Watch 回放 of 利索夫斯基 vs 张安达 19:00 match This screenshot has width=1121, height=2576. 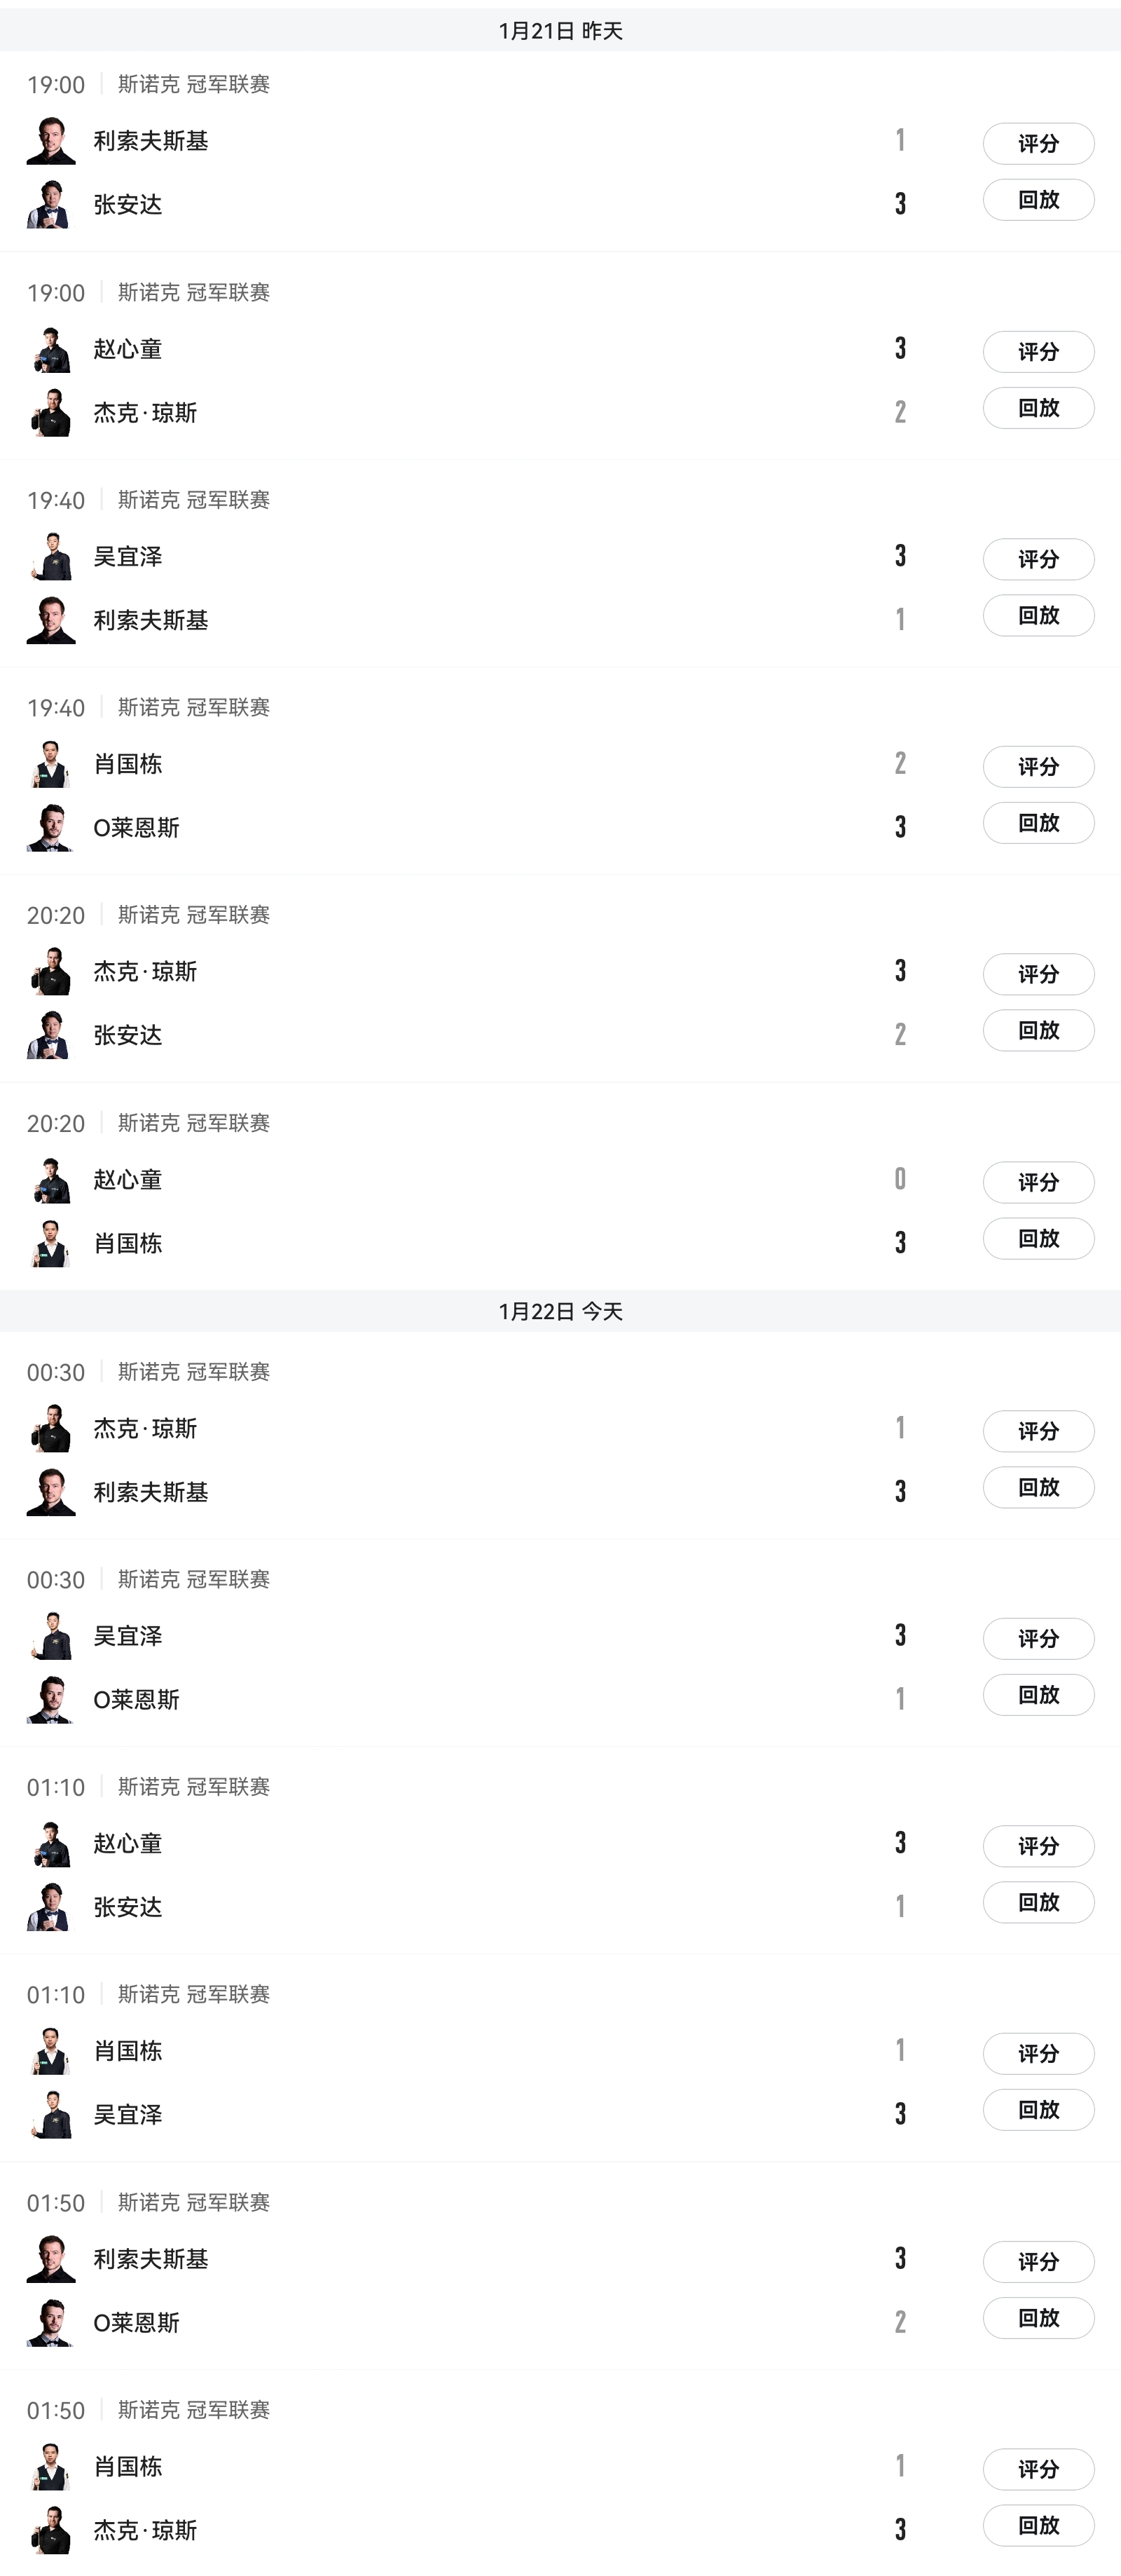tap(1038, 200)
